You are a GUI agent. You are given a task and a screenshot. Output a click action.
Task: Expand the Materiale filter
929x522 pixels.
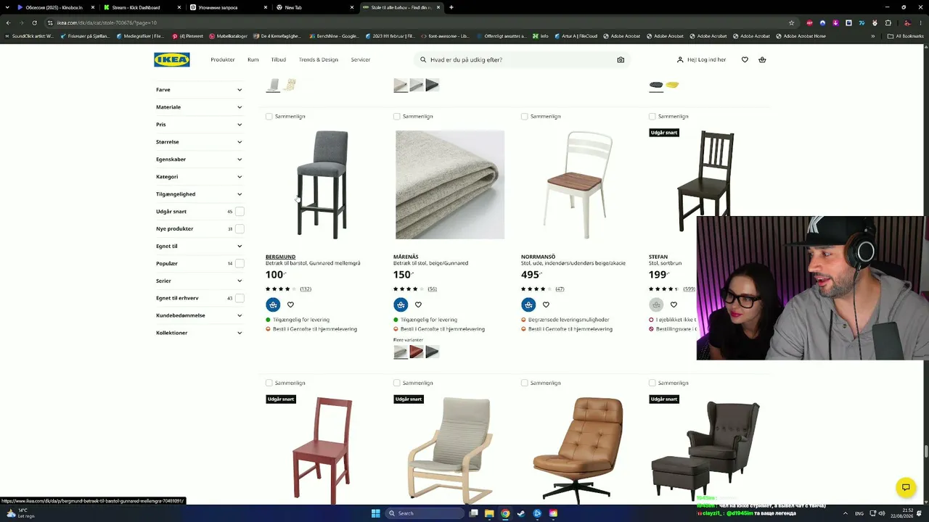[200, 107]
